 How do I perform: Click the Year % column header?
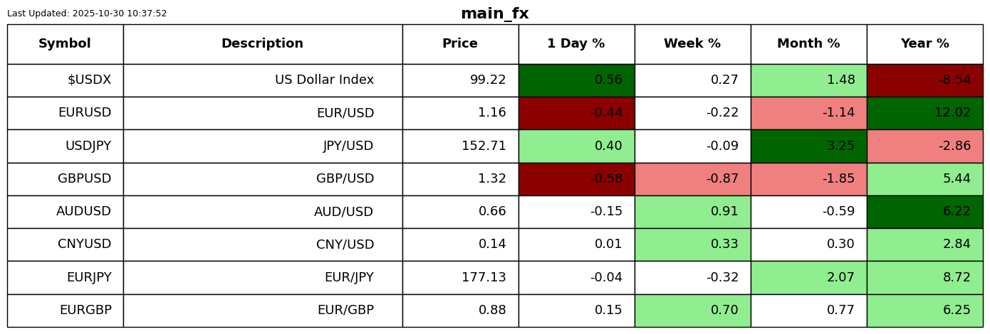[924, 44]
